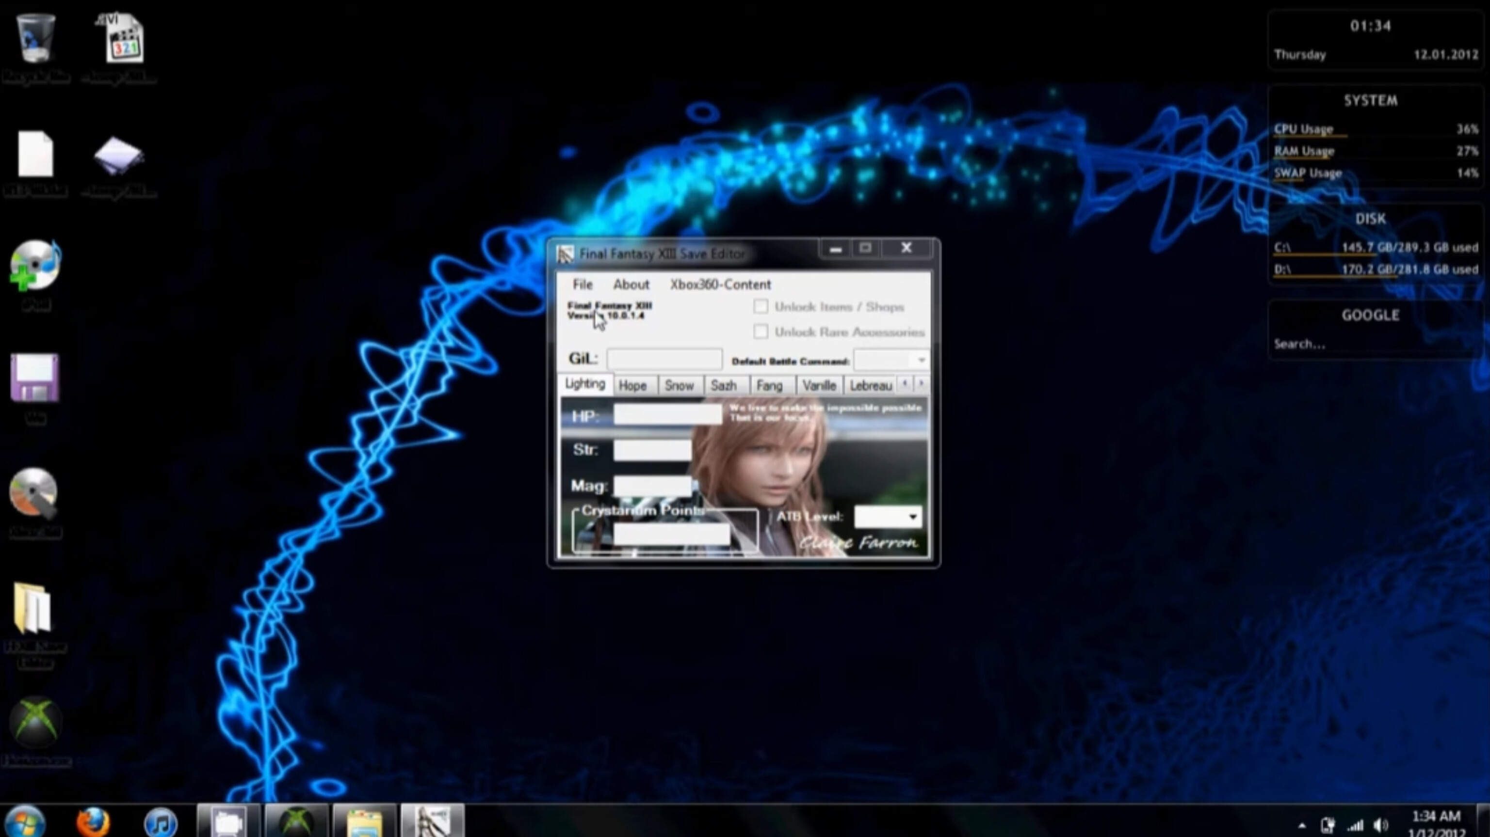Screen dimensions: 1490x837
Task: Enable Unlock Items / Shops checkbox
Action: click(x=761, y=306)
